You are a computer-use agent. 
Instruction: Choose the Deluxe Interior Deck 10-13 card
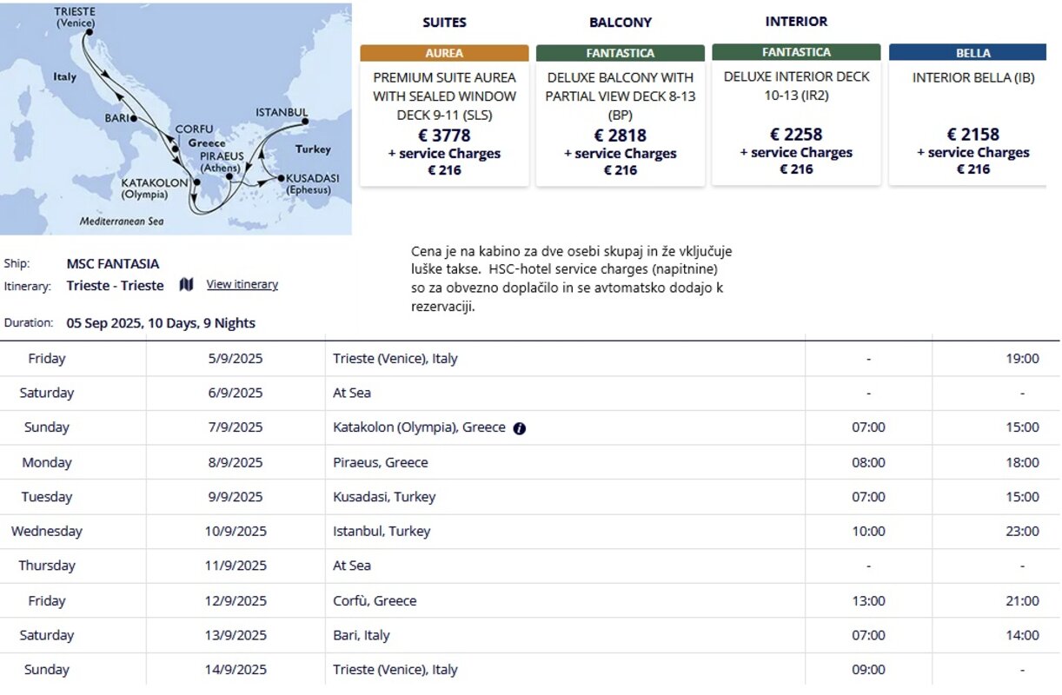click(x=796, y=115)
